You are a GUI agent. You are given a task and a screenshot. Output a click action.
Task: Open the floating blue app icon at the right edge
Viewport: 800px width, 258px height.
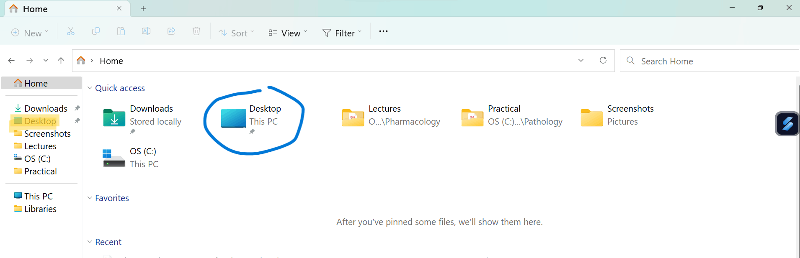[787, 124]
